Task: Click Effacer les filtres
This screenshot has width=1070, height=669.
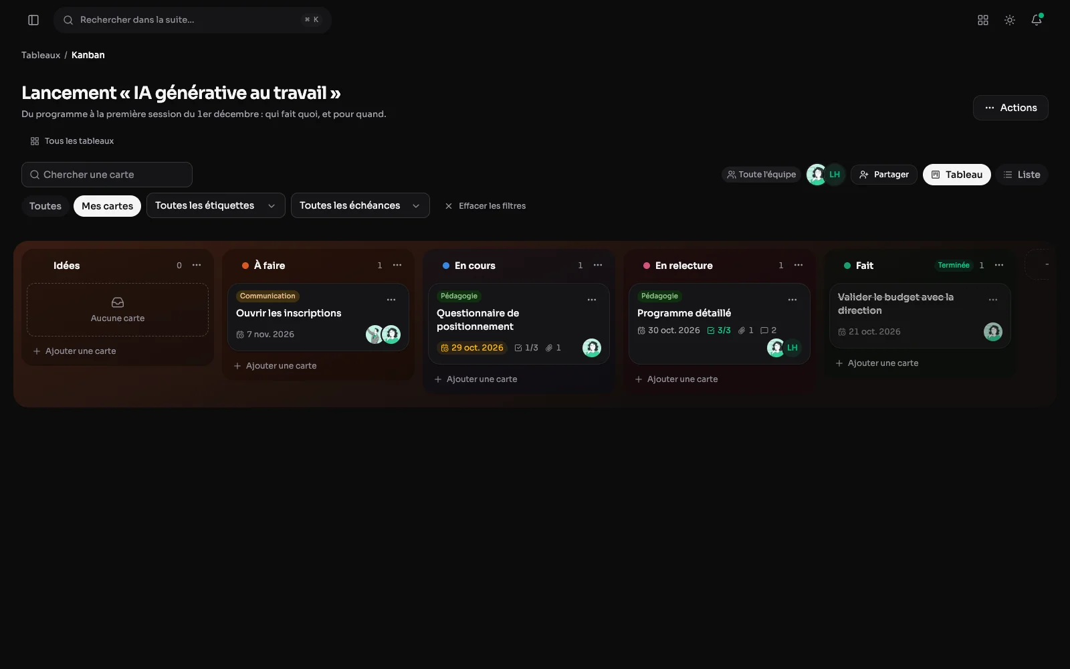Action: 486,206
